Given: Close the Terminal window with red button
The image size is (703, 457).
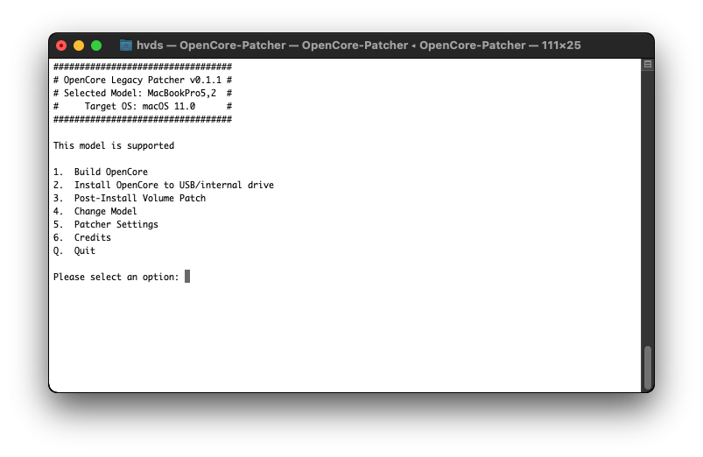Looking at the screenshot, I should click(61, 46).
